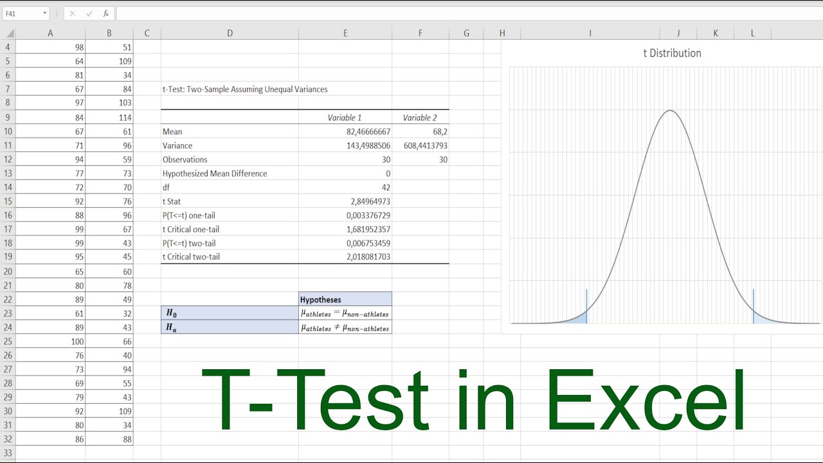823x463 pixels.
Task: Select column D header
Action: [x=230, y=33]
